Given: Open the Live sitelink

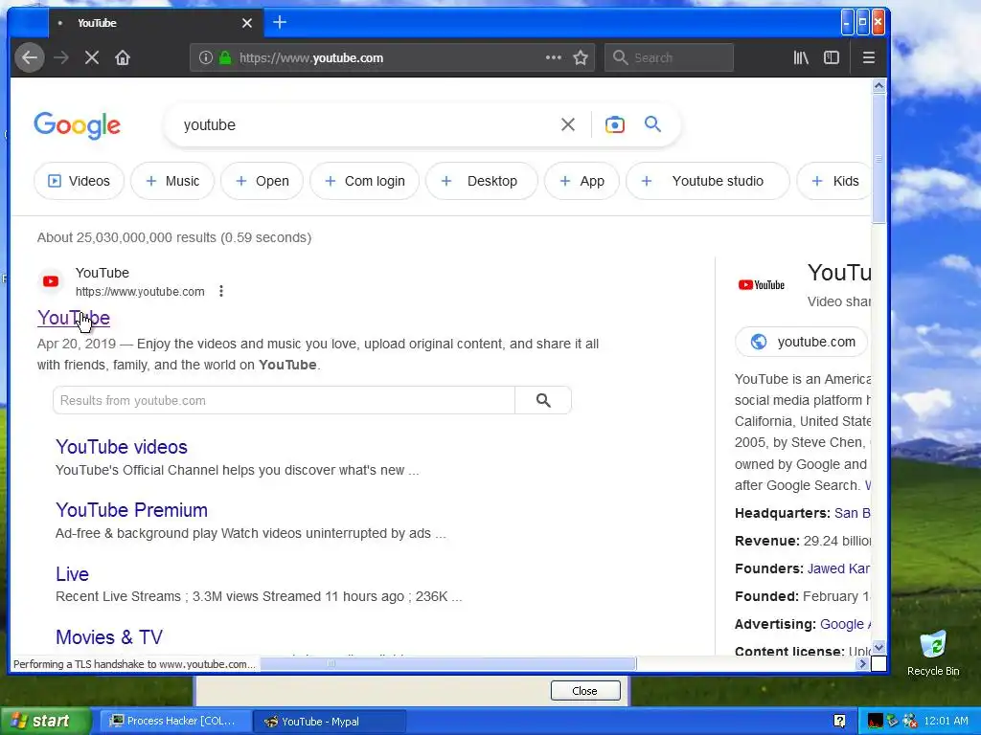Looking at the screenshot, I should click(72, 574).
